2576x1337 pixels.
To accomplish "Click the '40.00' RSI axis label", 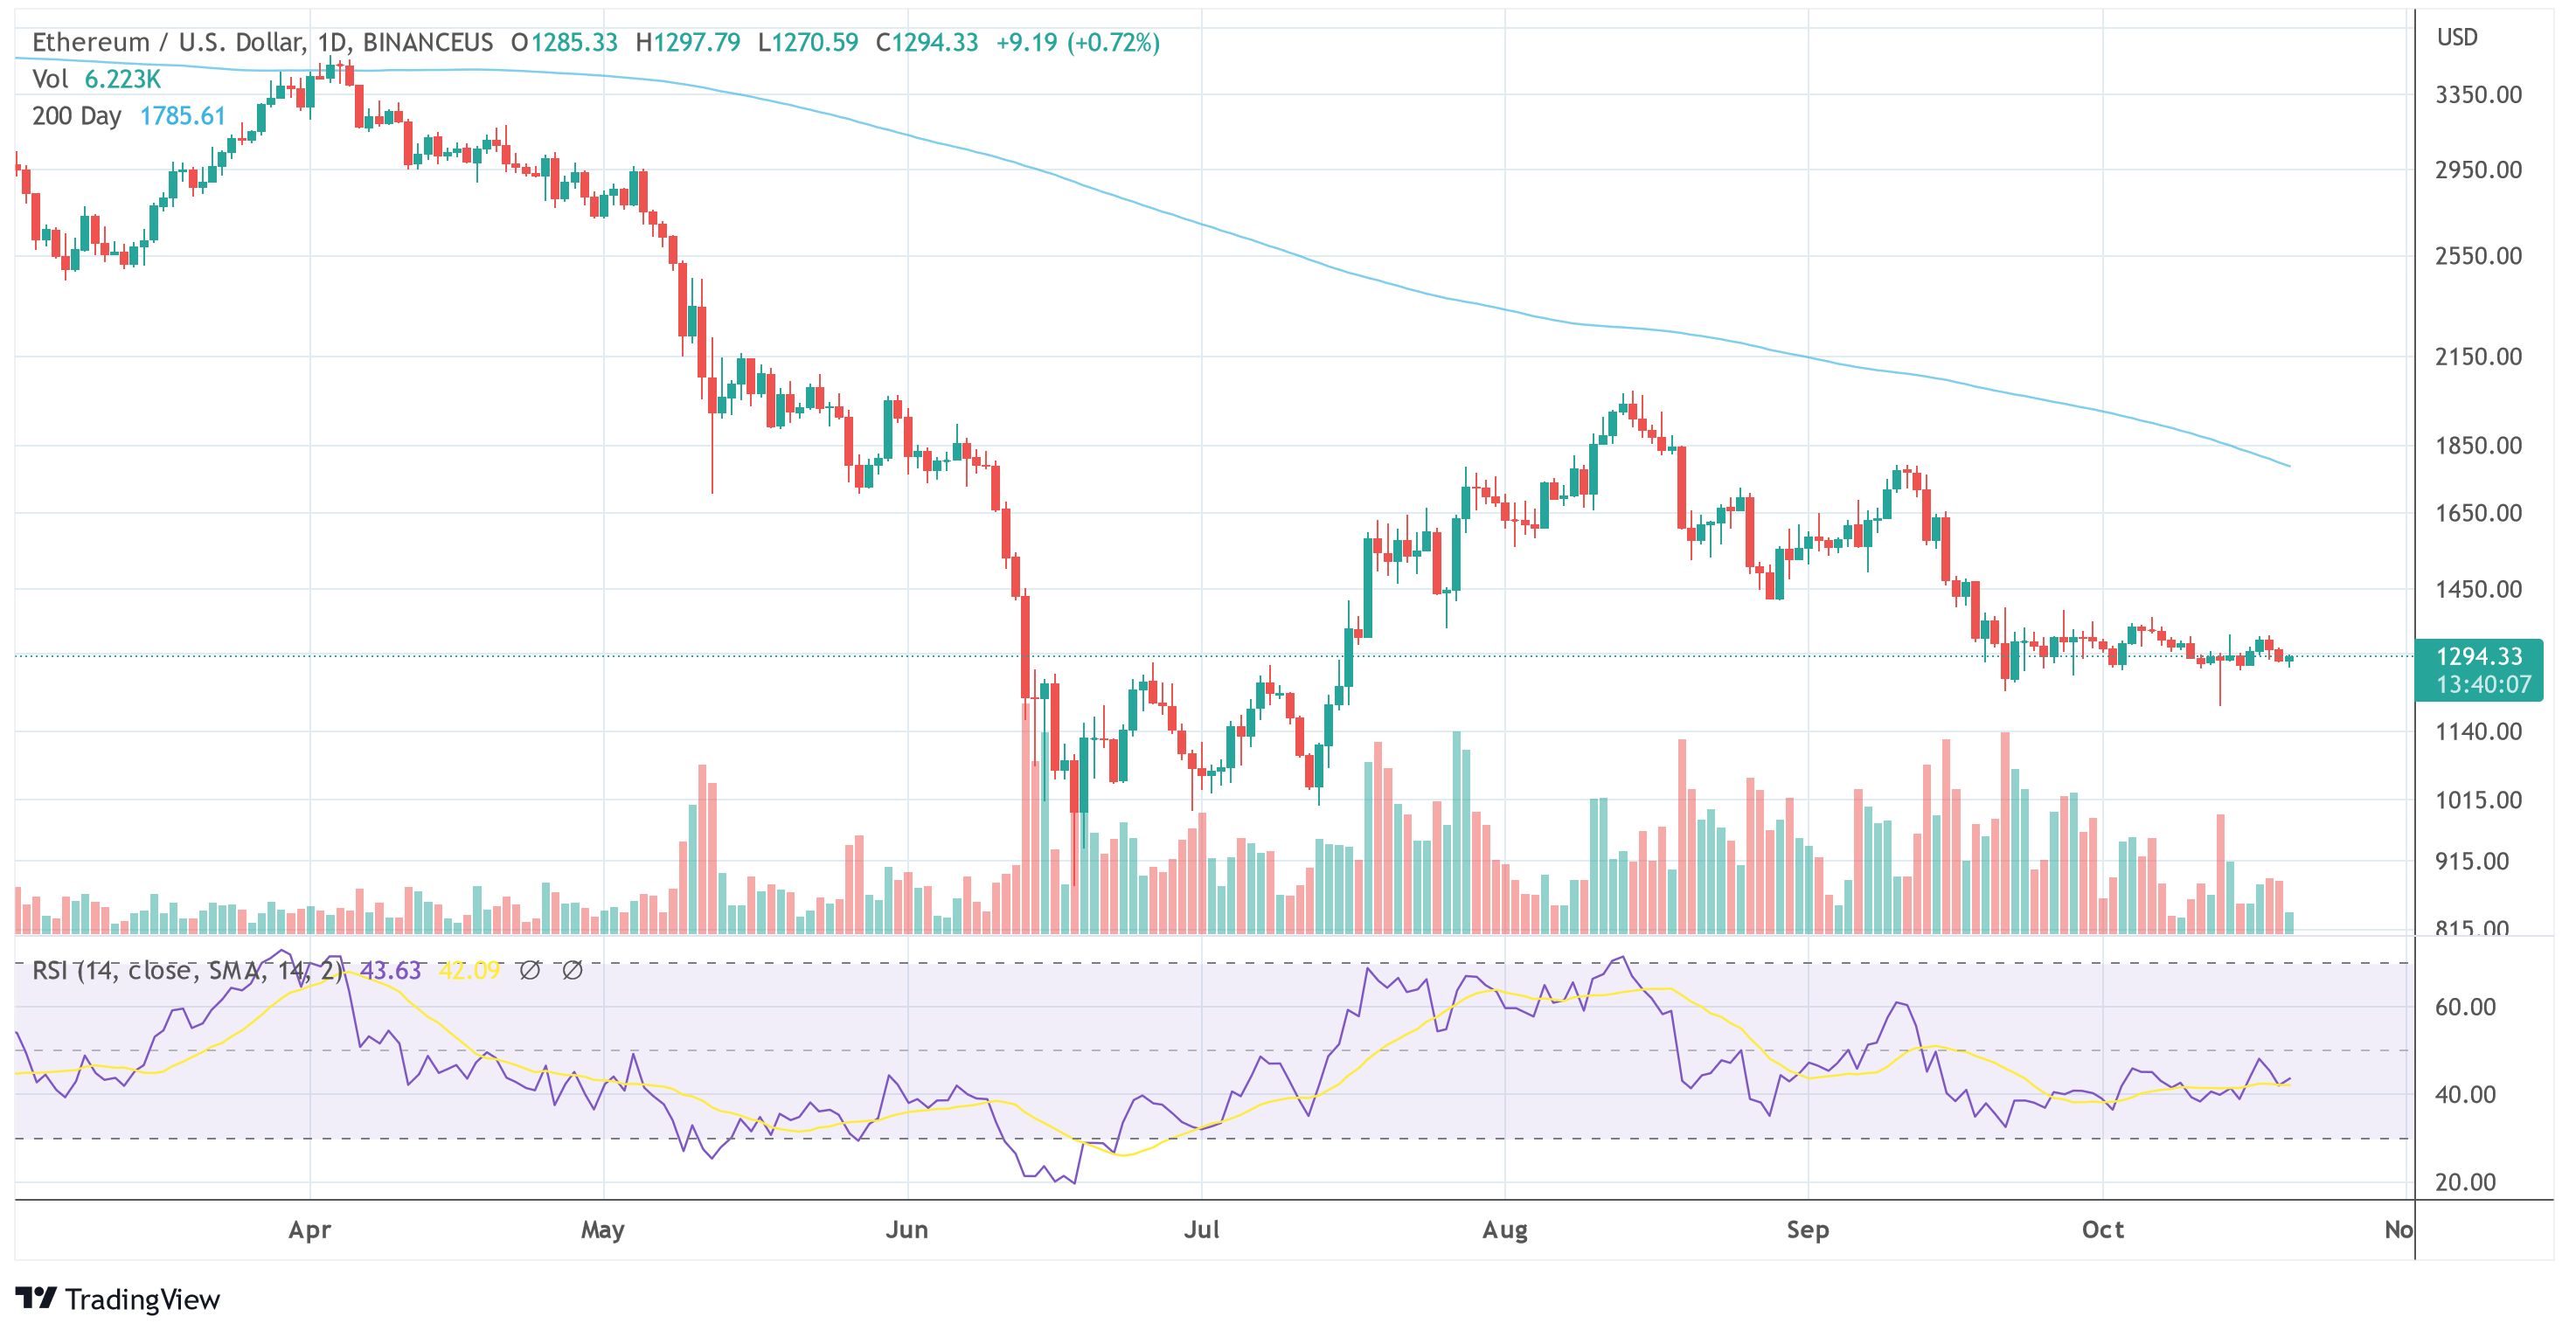I will point(2465,1094).
